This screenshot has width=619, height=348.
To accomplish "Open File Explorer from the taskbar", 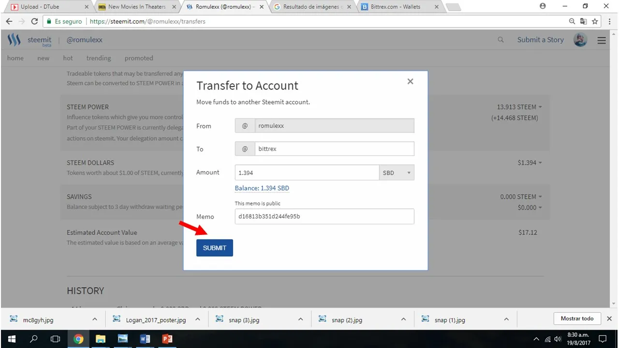I will 101,339.
